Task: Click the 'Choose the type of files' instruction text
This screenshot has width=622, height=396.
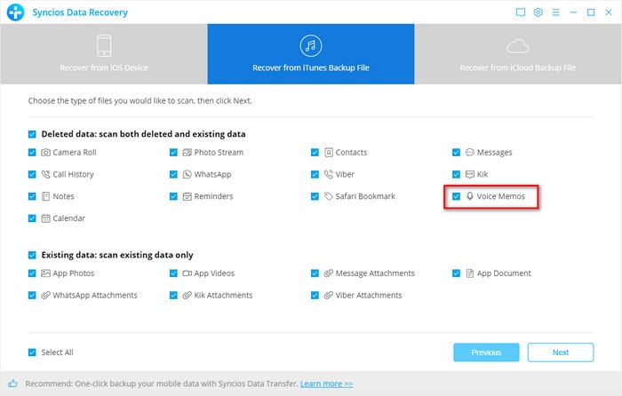Action: (140, 101)
